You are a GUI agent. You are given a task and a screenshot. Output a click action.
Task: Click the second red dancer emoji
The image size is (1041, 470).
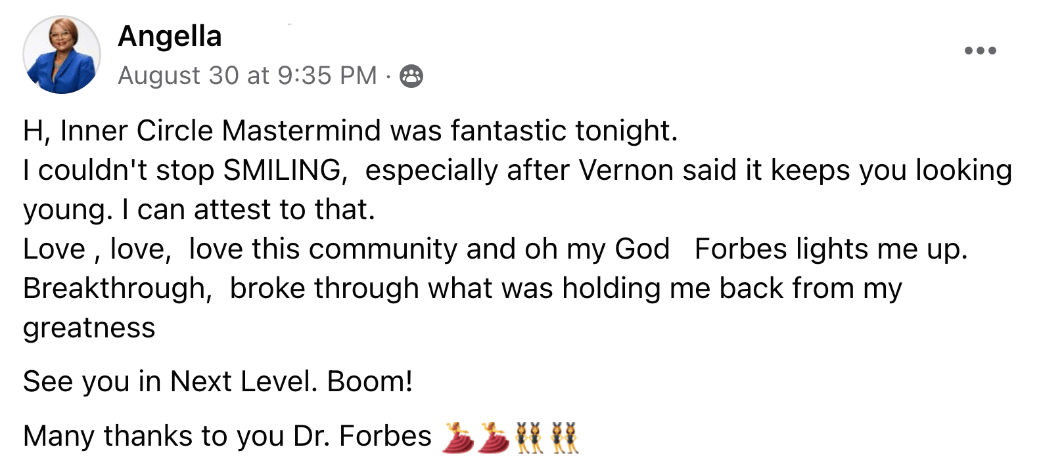(x=494, y=437)
